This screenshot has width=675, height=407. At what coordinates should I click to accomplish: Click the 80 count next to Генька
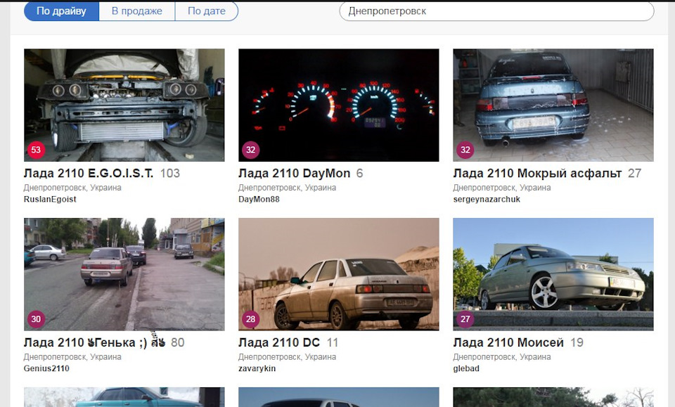(178, 342)
